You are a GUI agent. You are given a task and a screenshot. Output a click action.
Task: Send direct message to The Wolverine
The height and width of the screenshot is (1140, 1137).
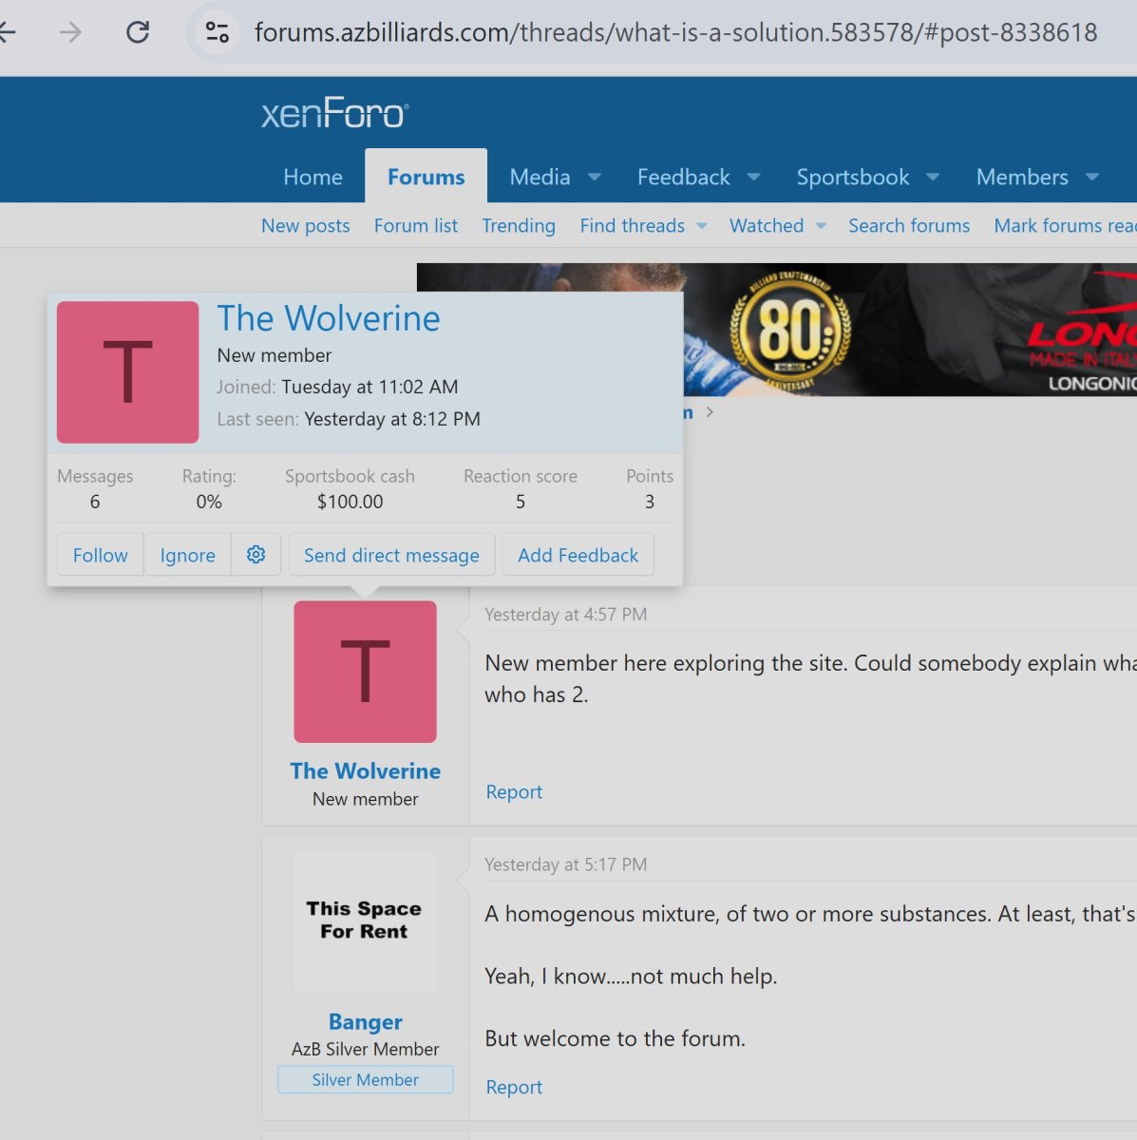pos(391,555)
